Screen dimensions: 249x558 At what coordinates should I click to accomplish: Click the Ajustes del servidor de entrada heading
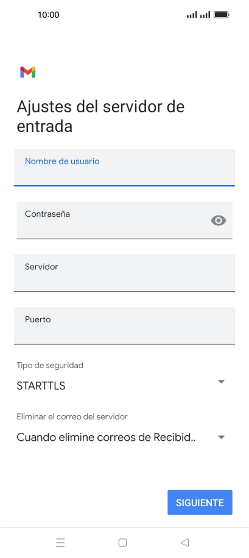(x=100, y=116)
